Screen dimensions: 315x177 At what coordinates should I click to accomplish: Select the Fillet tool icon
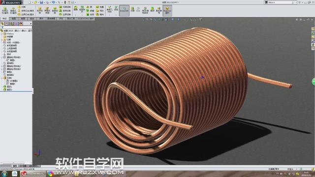[75, 8]
